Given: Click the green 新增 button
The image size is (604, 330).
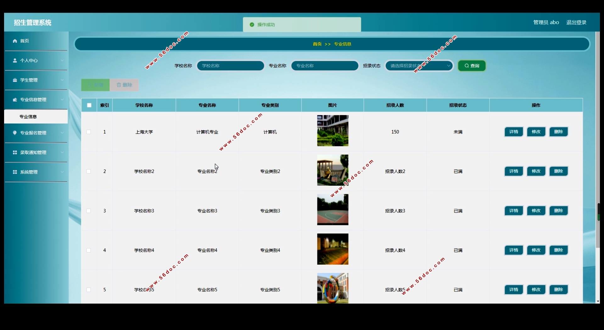Looking at the screenshot, I should click(95, 85).
